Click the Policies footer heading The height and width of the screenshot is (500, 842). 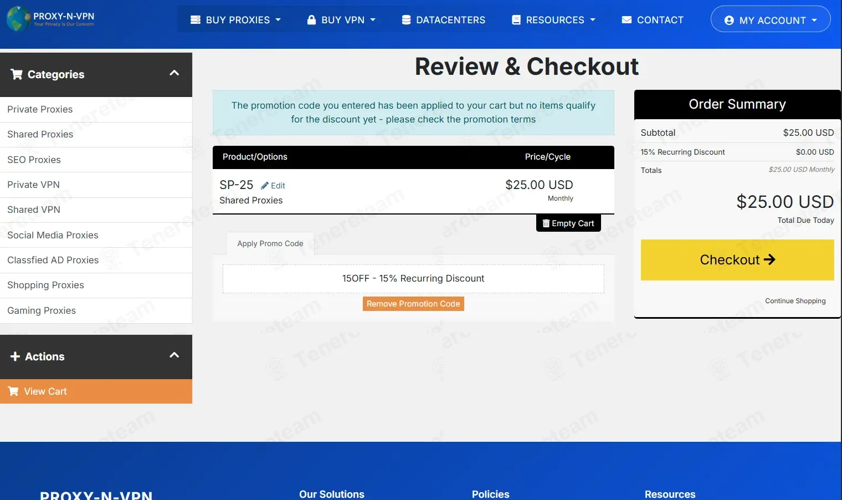click(x=490, y=494)
